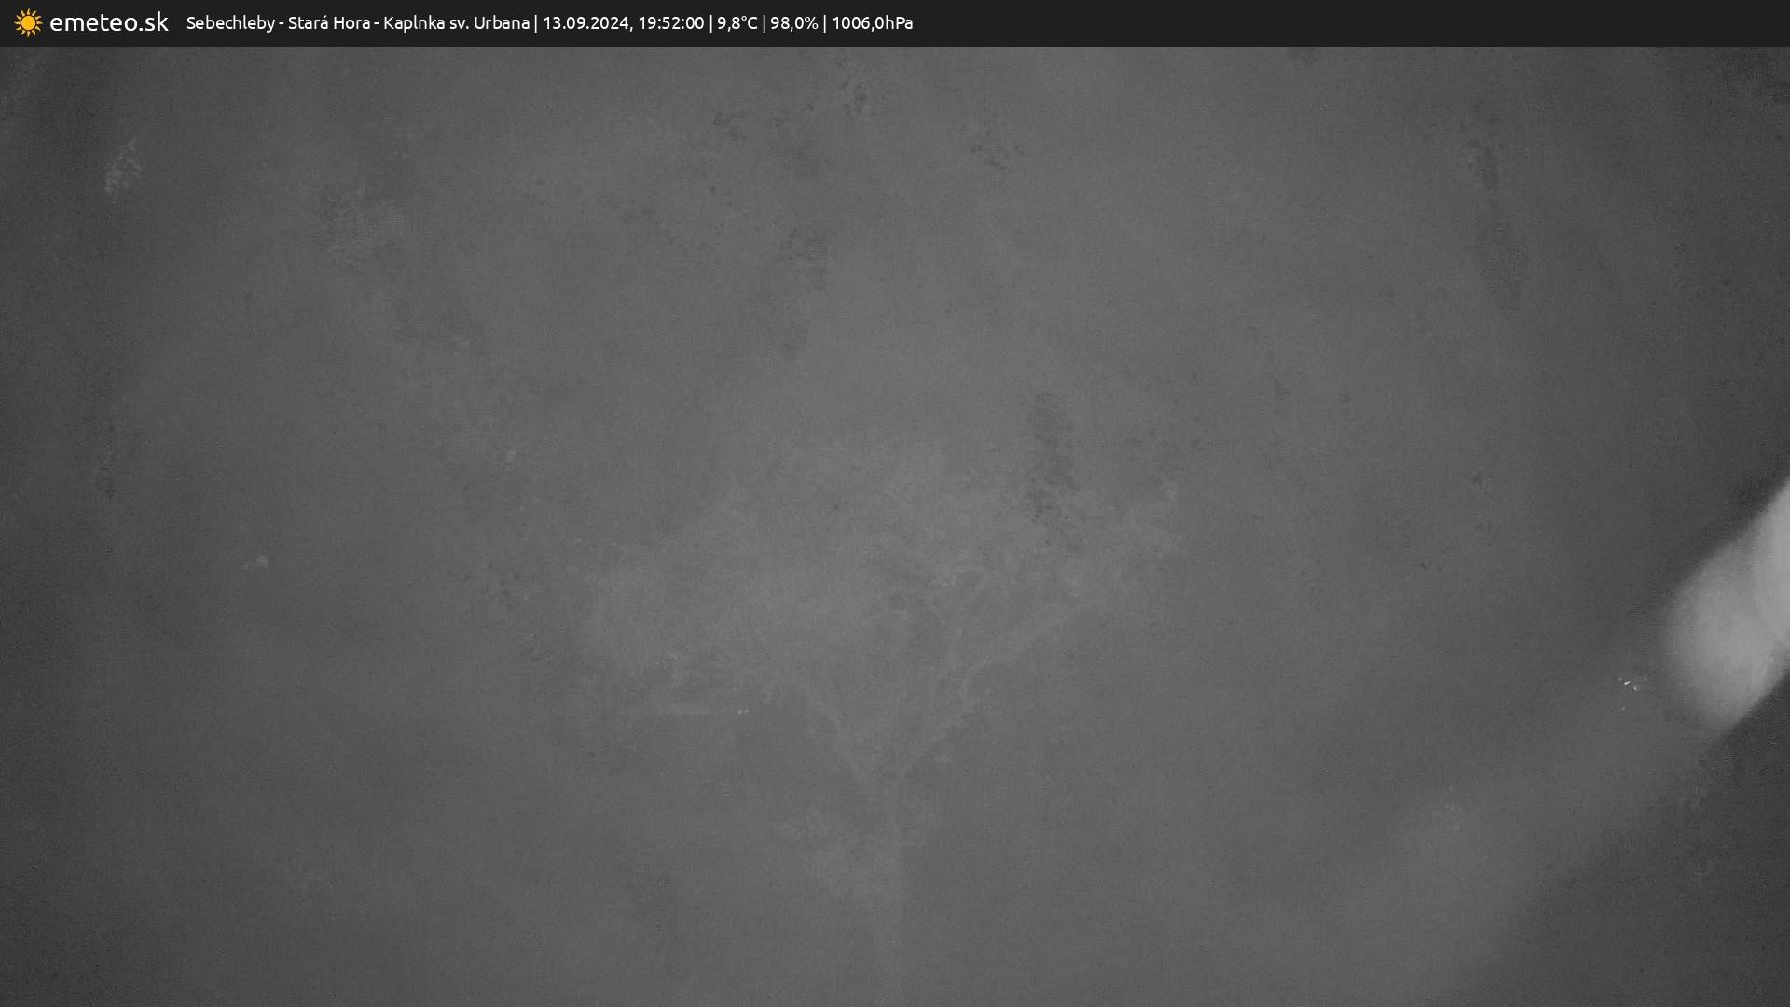
Task: Click the date 13.09.2024
Action: click(585, 23)
